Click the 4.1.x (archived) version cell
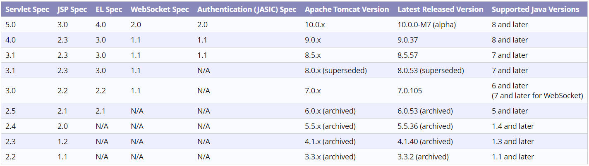The width and height of the screenshot is (589, 166). coord(330,142)
